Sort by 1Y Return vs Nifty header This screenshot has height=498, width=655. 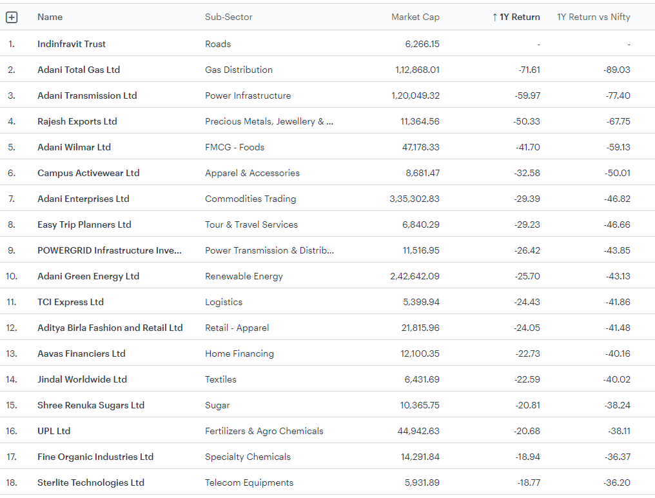tap(594, 17)
